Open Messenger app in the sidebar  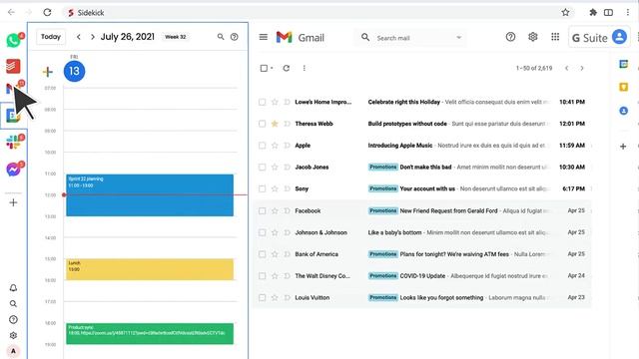click(13, 169)
